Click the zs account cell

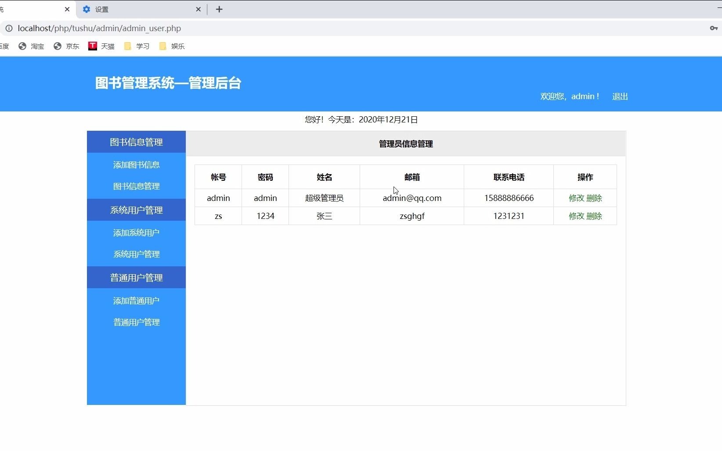coord(218,216)
